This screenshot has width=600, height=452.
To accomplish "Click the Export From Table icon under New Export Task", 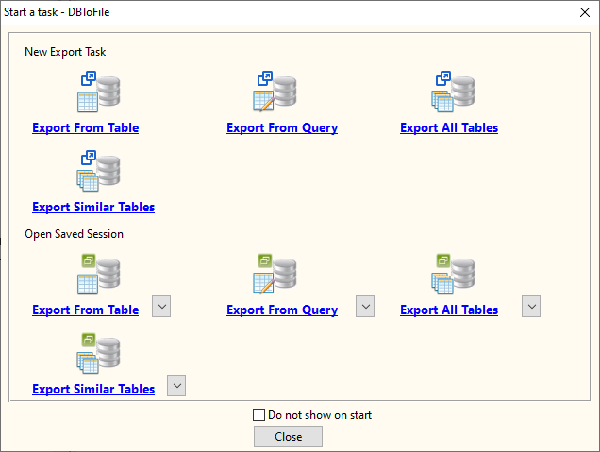I will 99,92.
